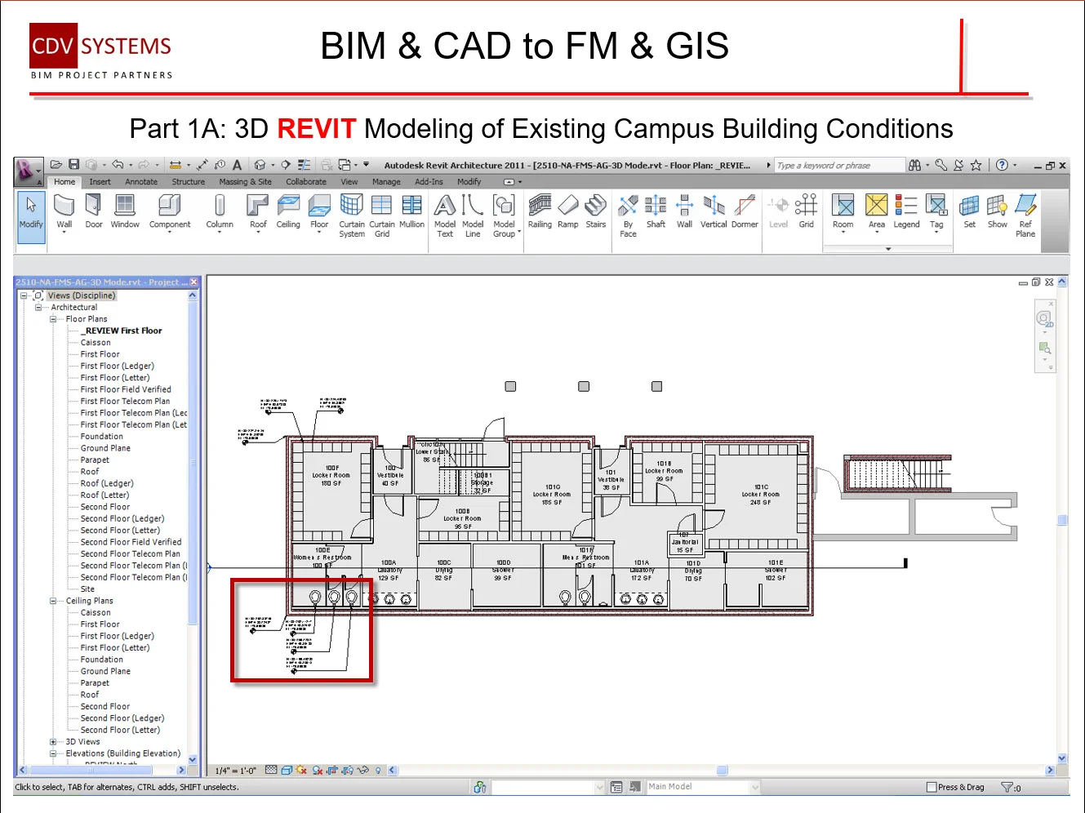Click the drawing area horizontal scrollbar thumb
Viewport: 1085px width, 813px height.
click(x=722, y=770)
